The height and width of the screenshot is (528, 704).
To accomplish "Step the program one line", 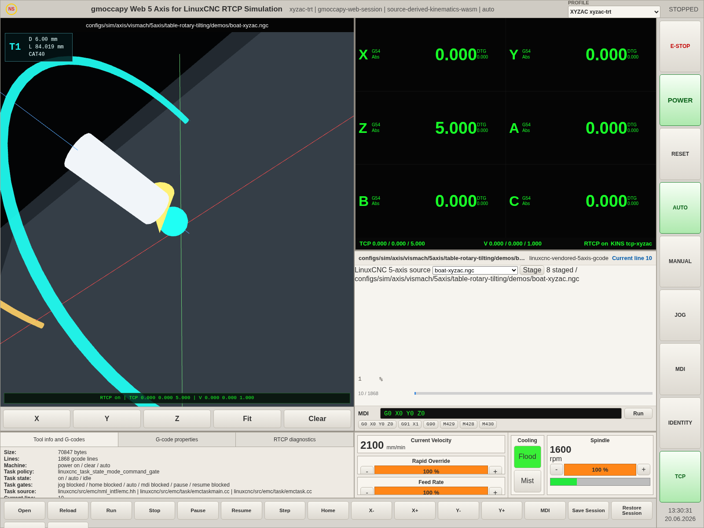I will [285, 510].
